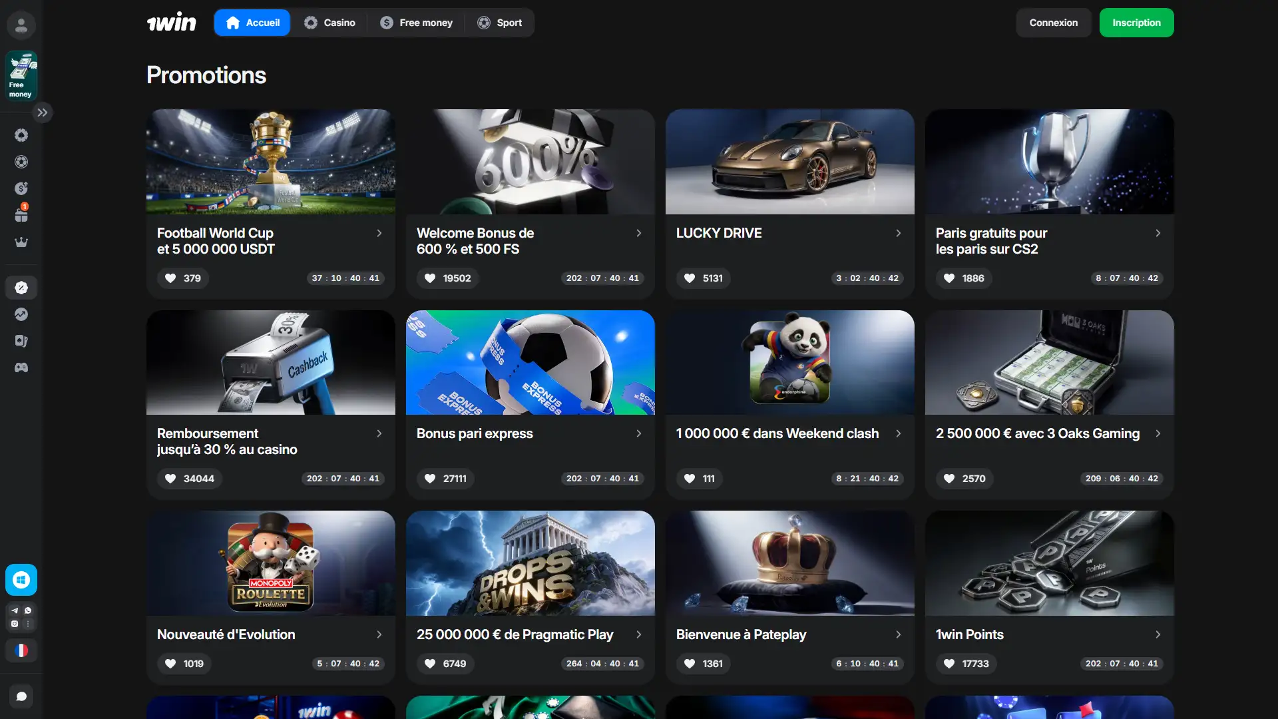Open the LUCKY DRIVE car image
The image size is (1278, 719).
(790, 162)
